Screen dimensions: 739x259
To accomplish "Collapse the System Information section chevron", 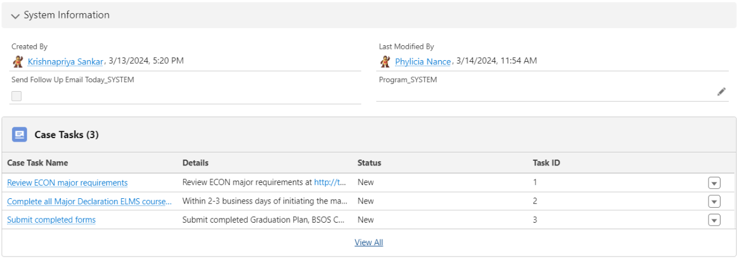I will click(16, 15).
